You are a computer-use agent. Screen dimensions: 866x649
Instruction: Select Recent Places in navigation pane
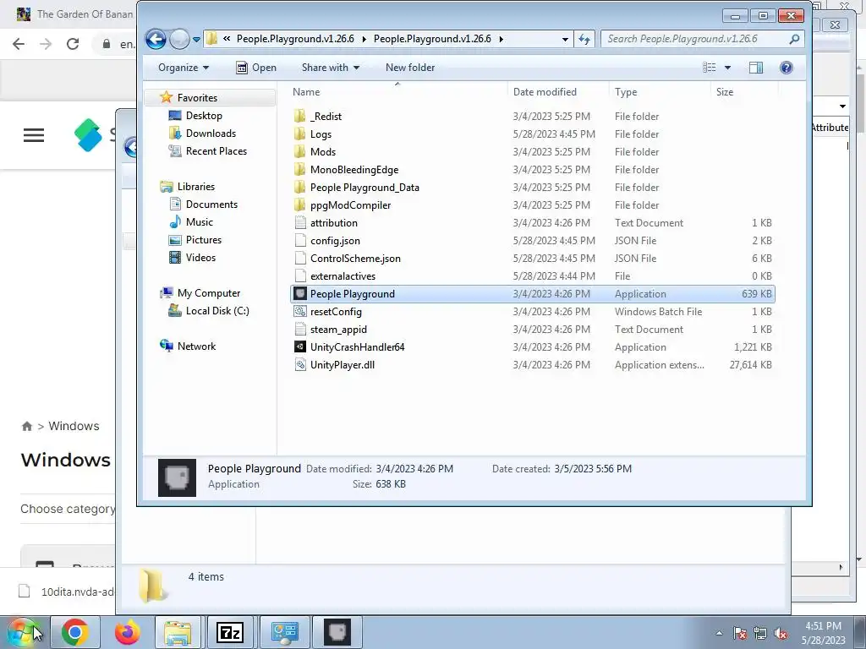coord(216,150)
